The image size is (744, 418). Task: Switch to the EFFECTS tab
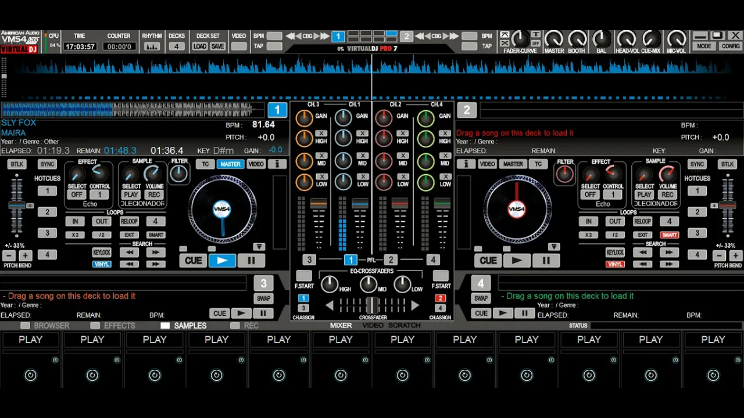pos(113,326)
